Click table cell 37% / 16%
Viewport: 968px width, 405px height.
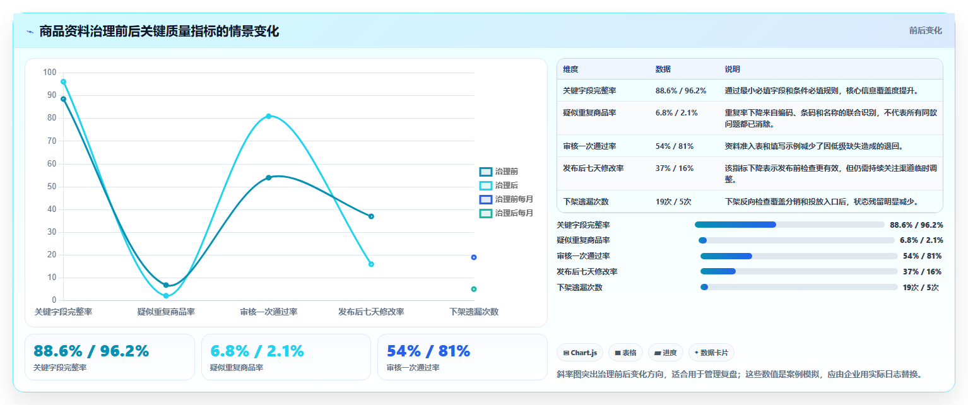click(x=675, y=168)
